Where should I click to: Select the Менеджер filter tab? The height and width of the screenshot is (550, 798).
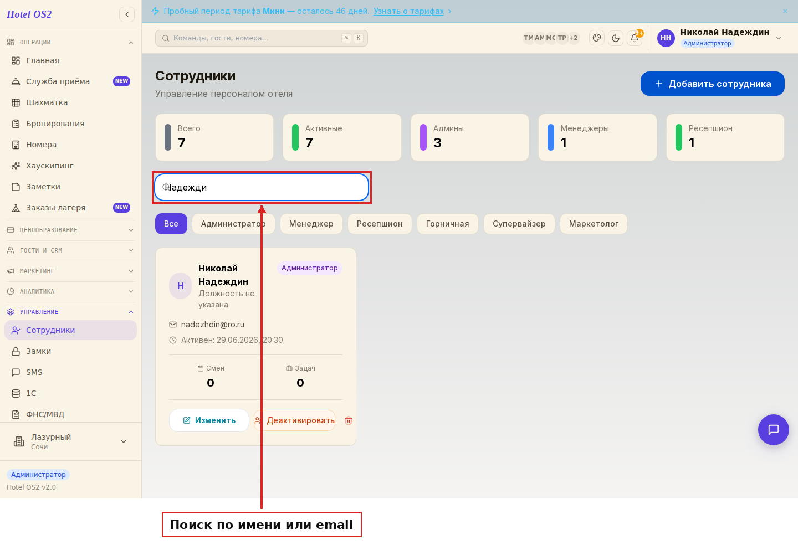311,224
